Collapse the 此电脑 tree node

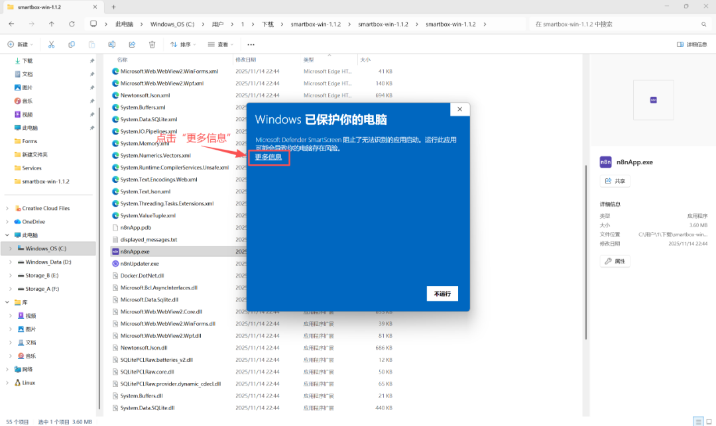(7, 235)
